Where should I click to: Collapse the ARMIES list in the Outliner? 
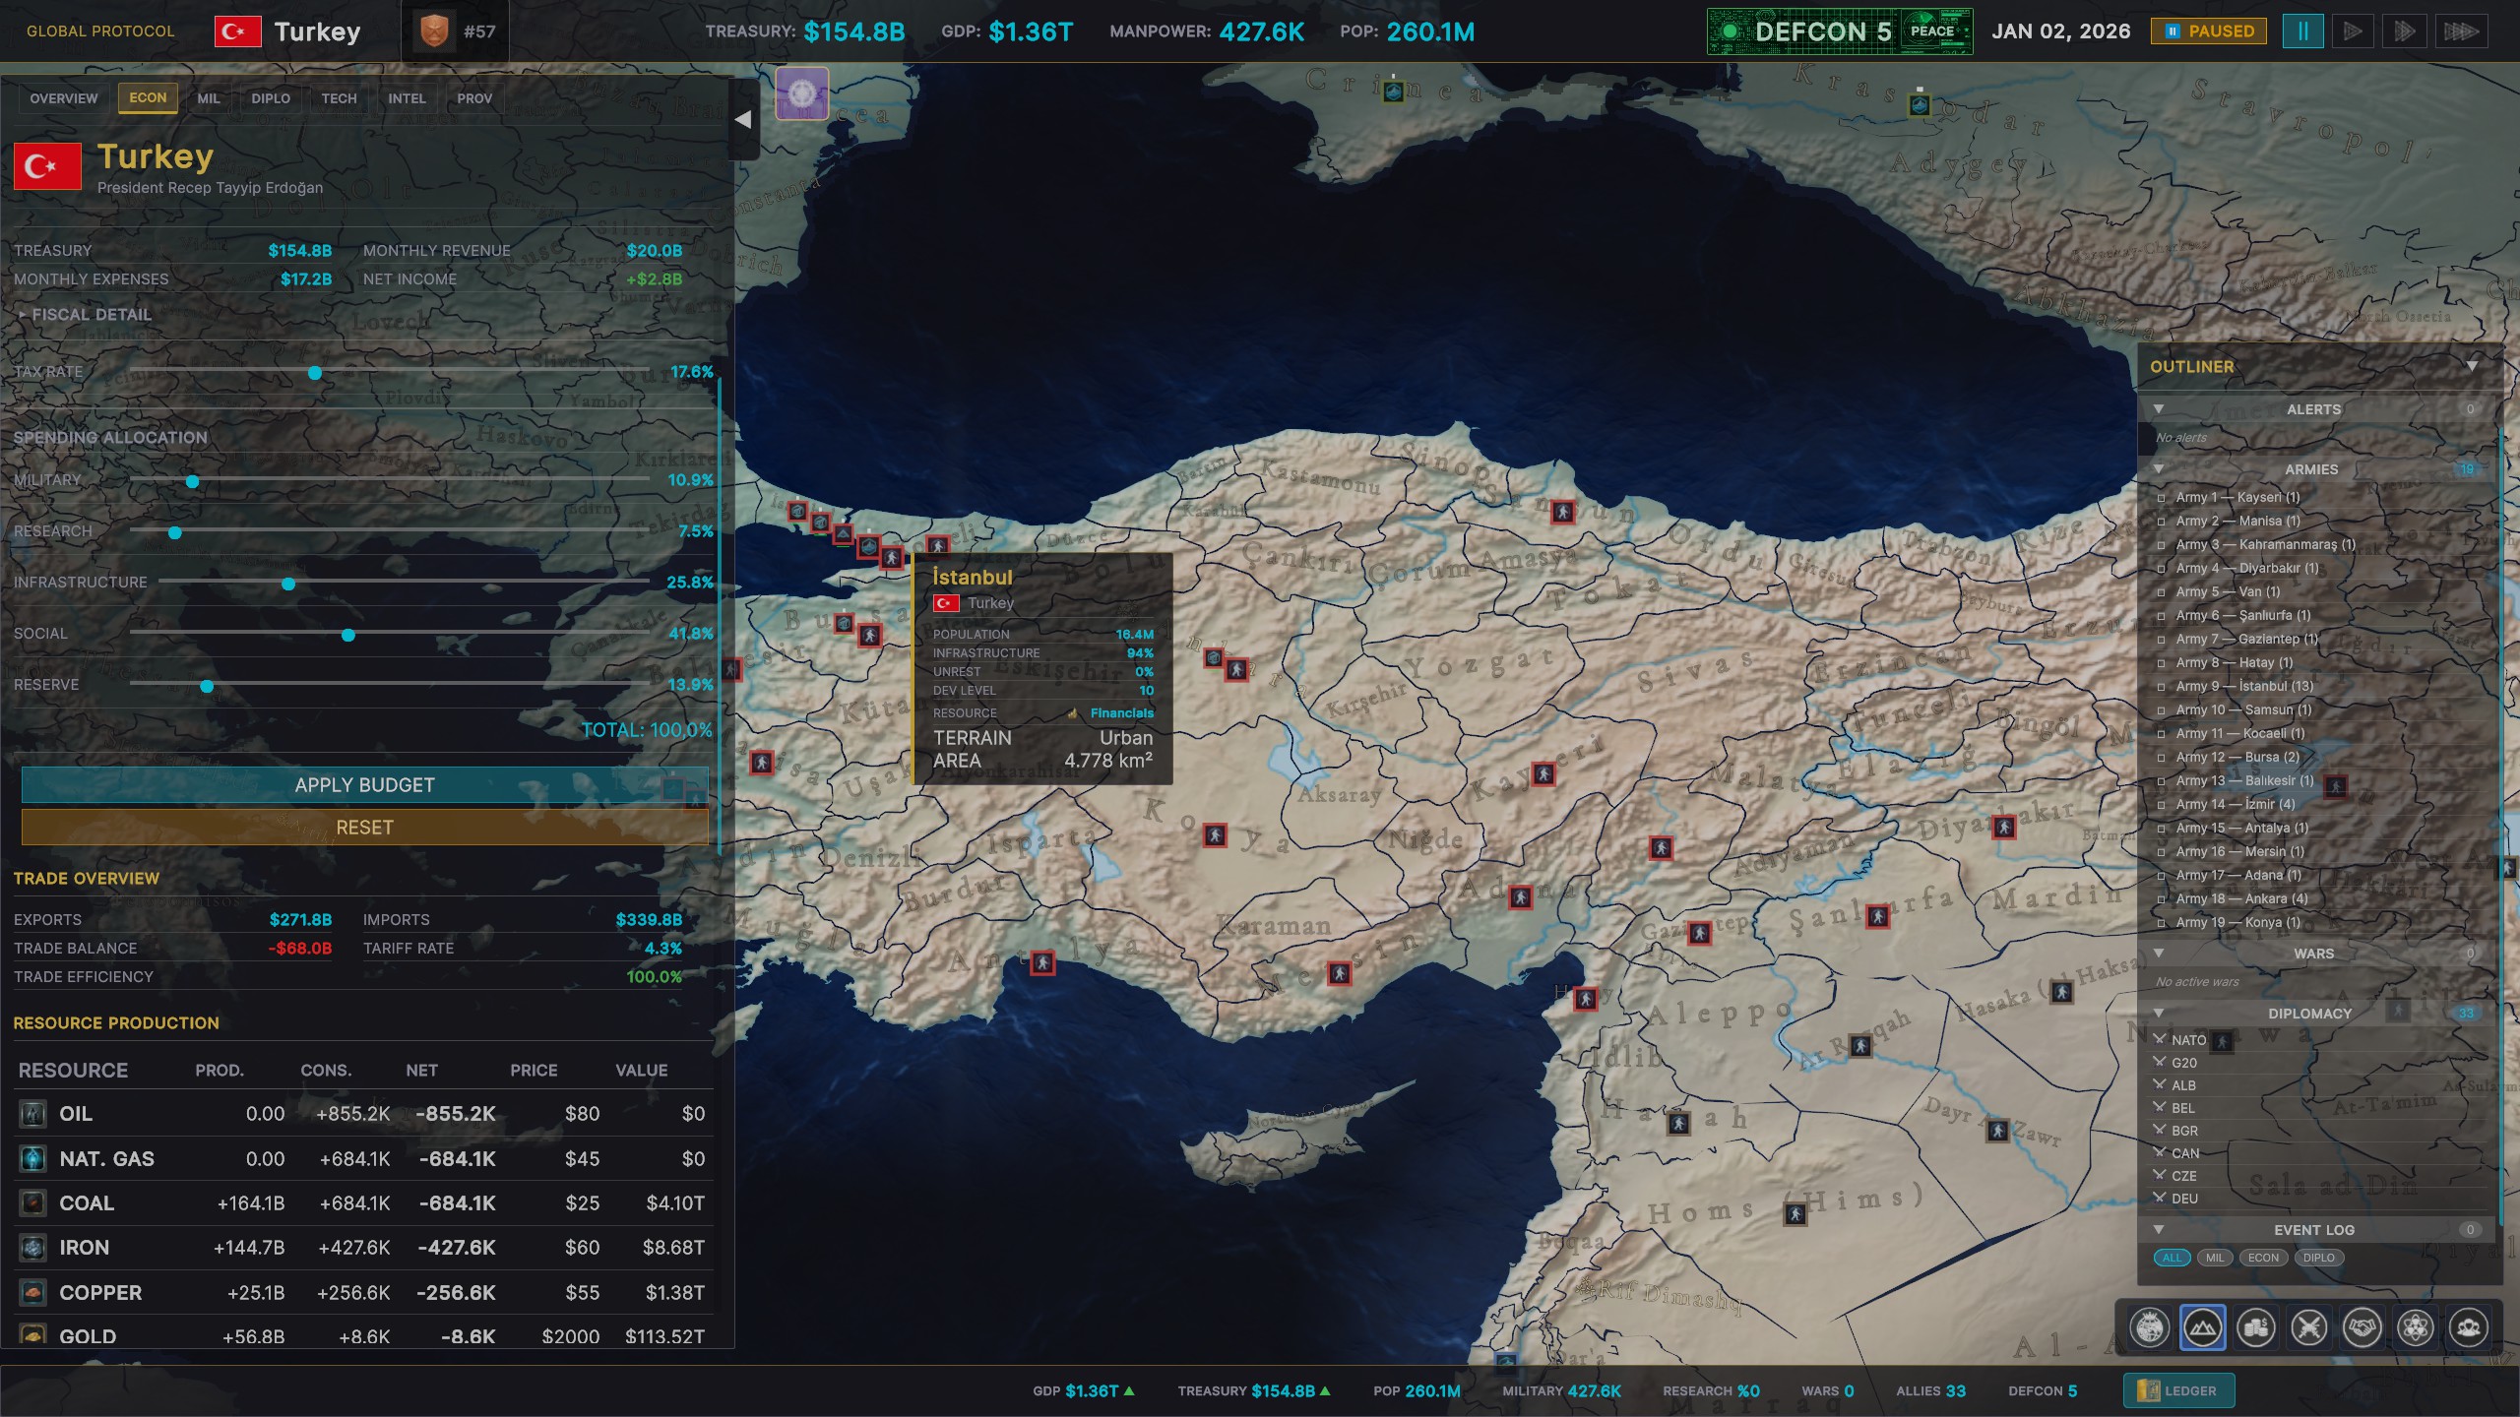tap(2158, 469)
